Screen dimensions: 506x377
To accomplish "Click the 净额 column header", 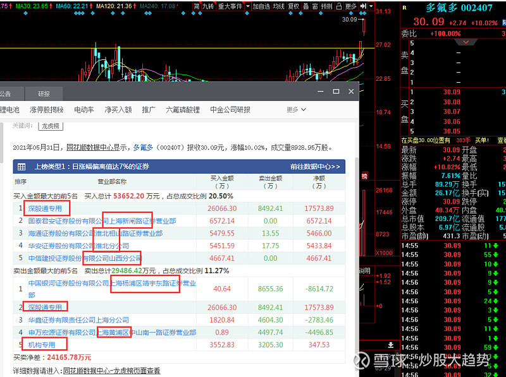I will pyautogui.click(x=319, y=182).
